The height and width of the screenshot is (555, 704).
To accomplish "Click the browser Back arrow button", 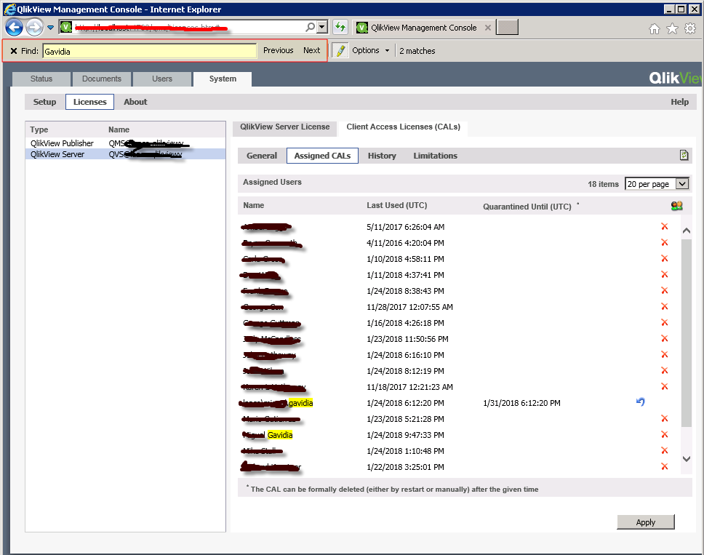I will tap(14, 28).
